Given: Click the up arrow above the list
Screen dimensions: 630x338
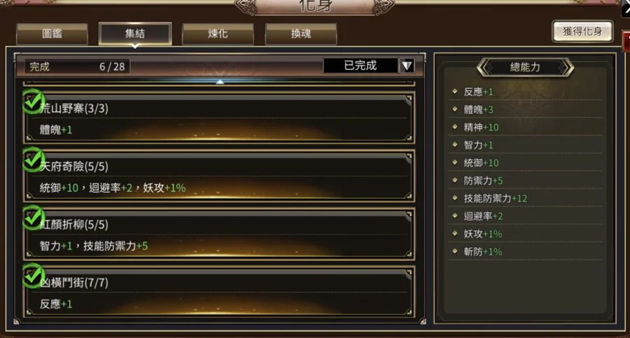Looking at the screenshot, I should [220, 82].
